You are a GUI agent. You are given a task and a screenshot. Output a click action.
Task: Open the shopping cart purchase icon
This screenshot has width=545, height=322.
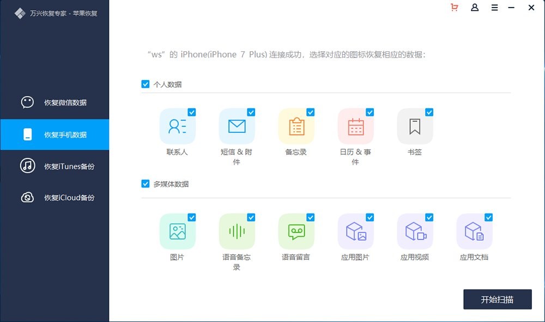454,8
